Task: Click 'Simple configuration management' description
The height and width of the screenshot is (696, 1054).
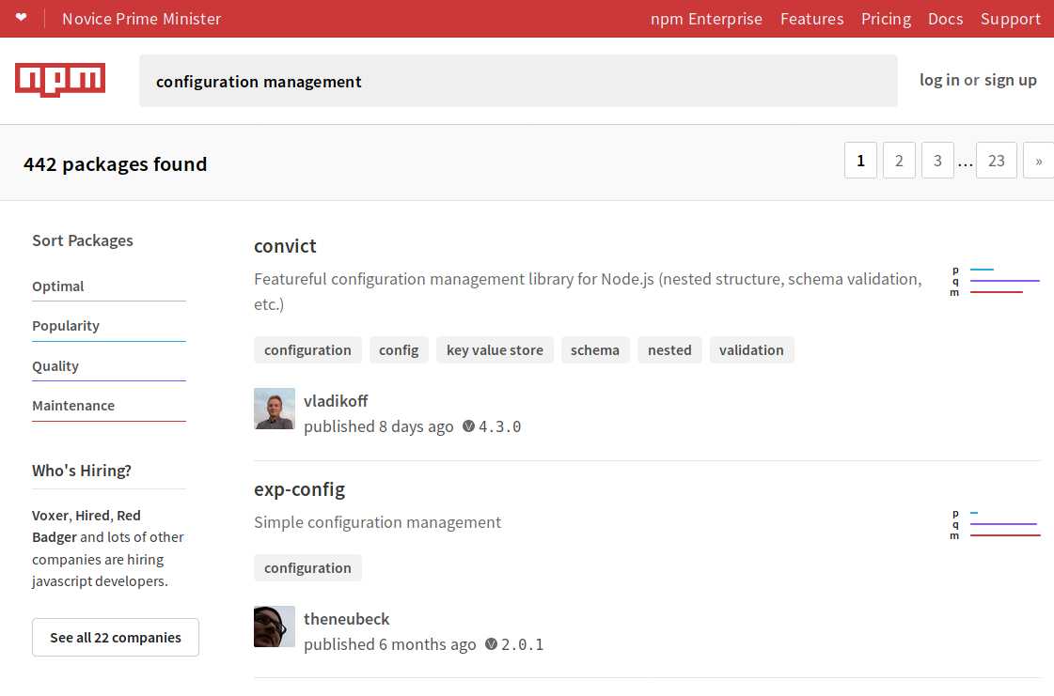Action: pos(377,522)
